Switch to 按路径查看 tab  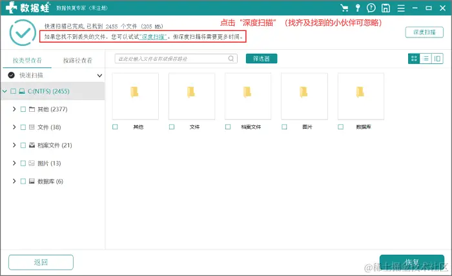(77, 60)
